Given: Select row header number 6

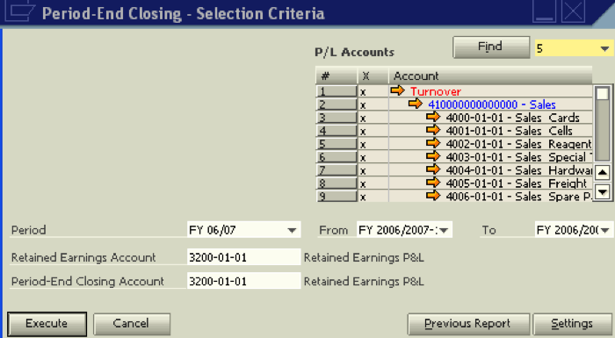Looking at the screenshot, I should [336, 157].
